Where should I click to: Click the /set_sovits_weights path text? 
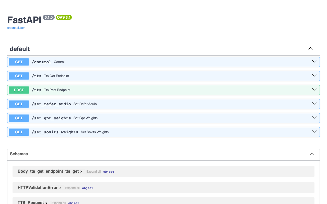[55, 132]
